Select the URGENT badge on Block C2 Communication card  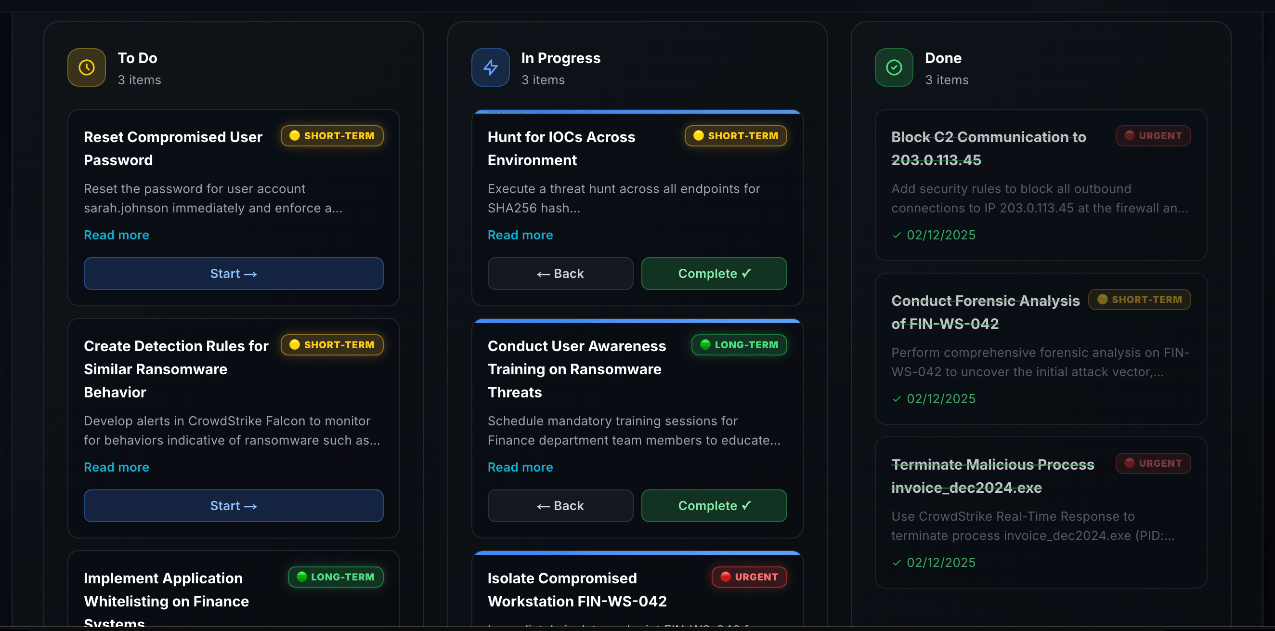1153,136
